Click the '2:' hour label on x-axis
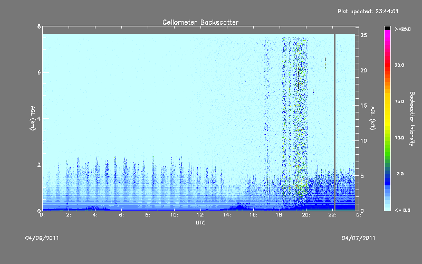Screen dimensions: 422x264 (x=69, y=215)
